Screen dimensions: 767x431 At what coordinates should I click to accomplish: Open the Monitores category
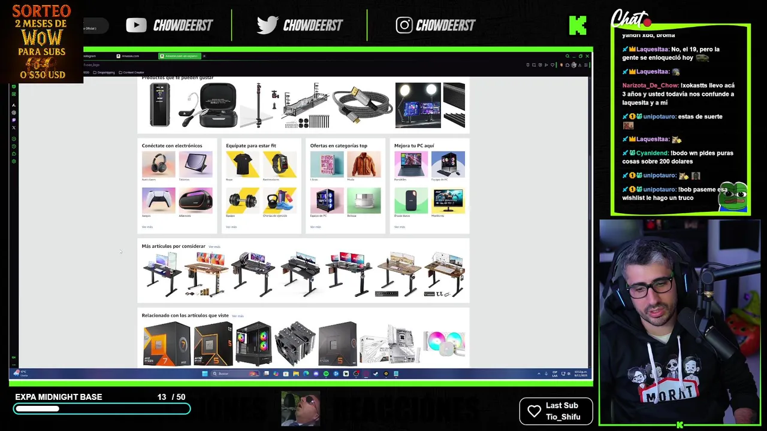tap(448, 201)
